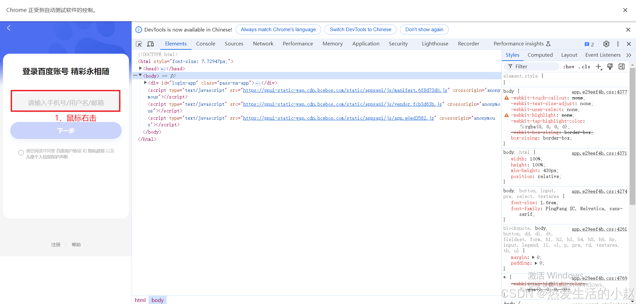The width and height of the screenshot is (636, 304).
Task: Open the Application tab
Action: (x=366, y=44)
